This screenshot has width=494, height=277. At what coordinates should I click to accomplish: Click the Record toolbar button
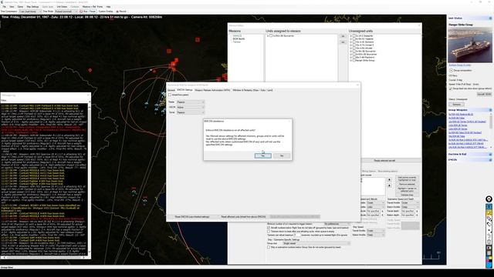tap(121, 12)
